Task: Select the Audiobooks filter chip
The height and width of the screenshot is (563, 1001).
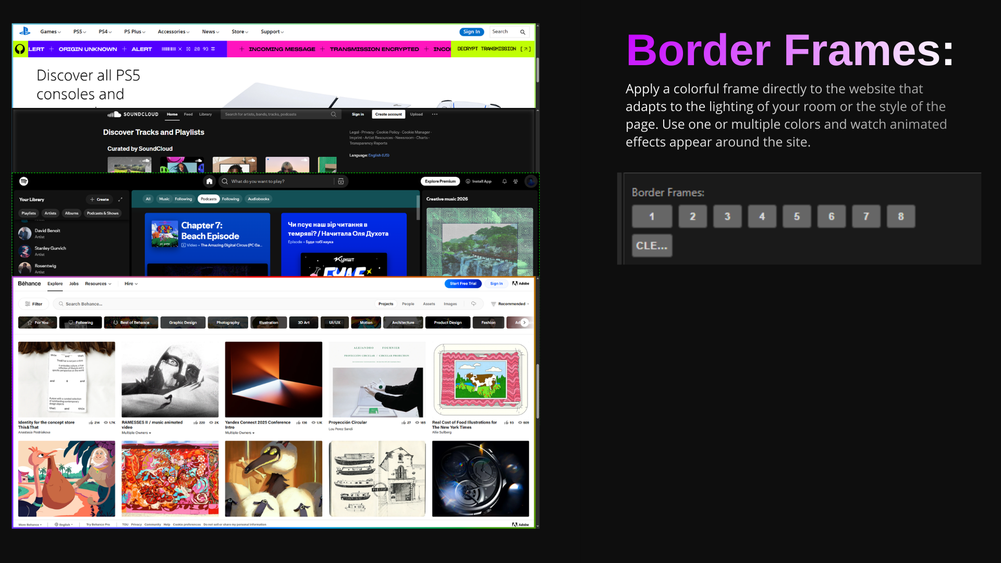Action: click(259, 199)
